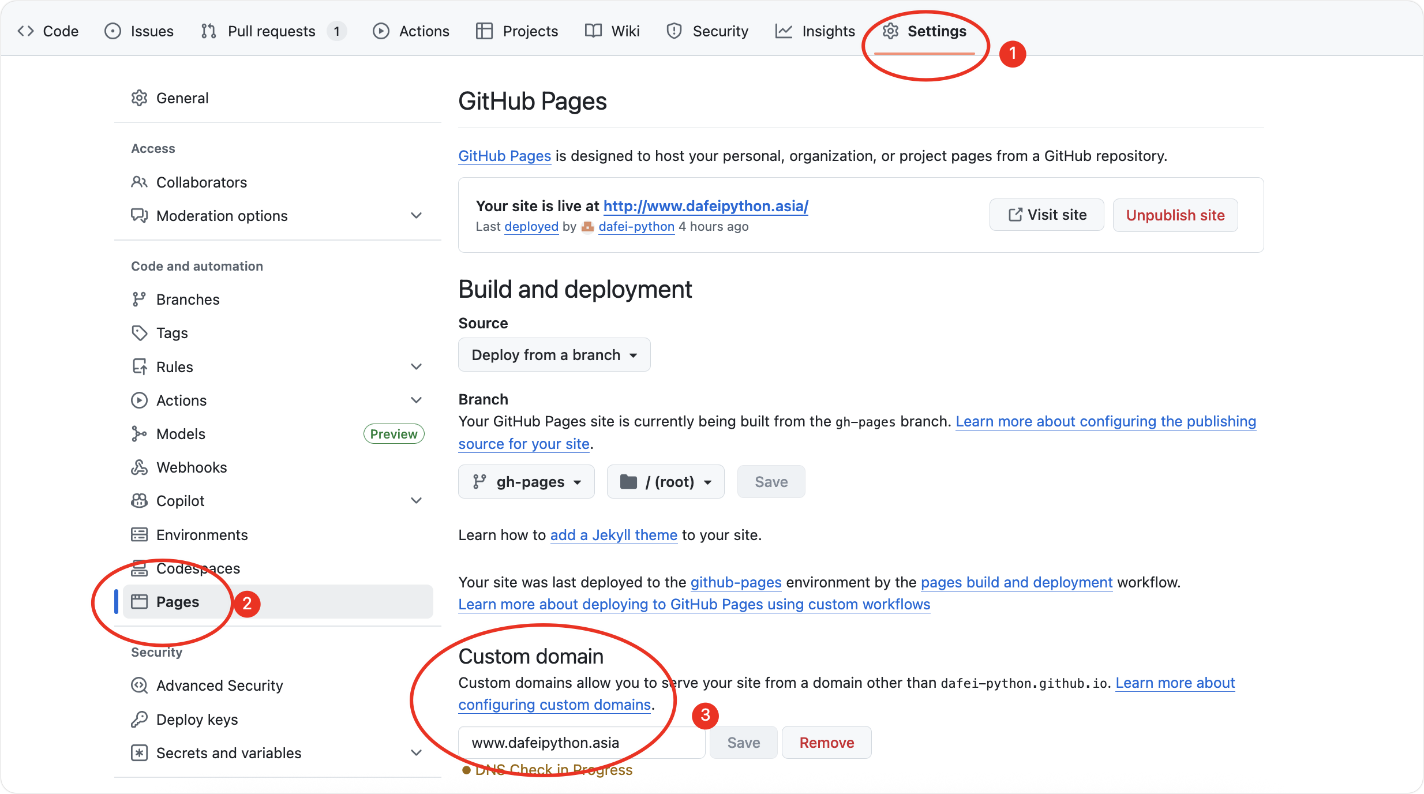Expand Moderation options chevron
Image resolution: width=1424 pixels, height=794 pixels.
pyautogui.click(x=417, y=216)
